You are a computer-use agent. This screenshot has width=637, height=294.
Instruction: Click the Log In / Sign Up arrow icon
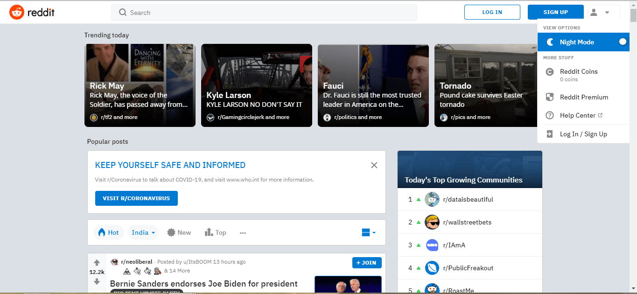pos(550,134)
